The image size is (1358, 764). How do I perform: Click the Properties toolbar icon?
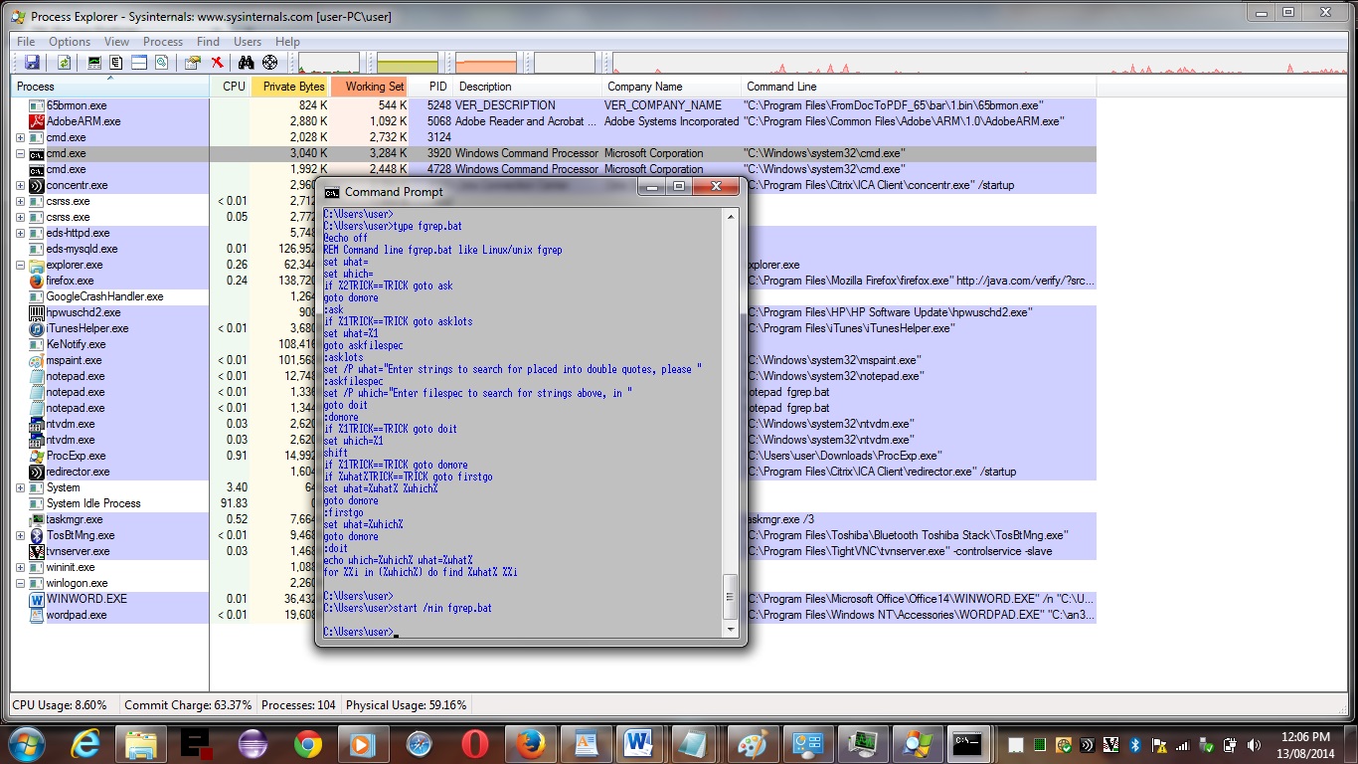pos(193,63)
